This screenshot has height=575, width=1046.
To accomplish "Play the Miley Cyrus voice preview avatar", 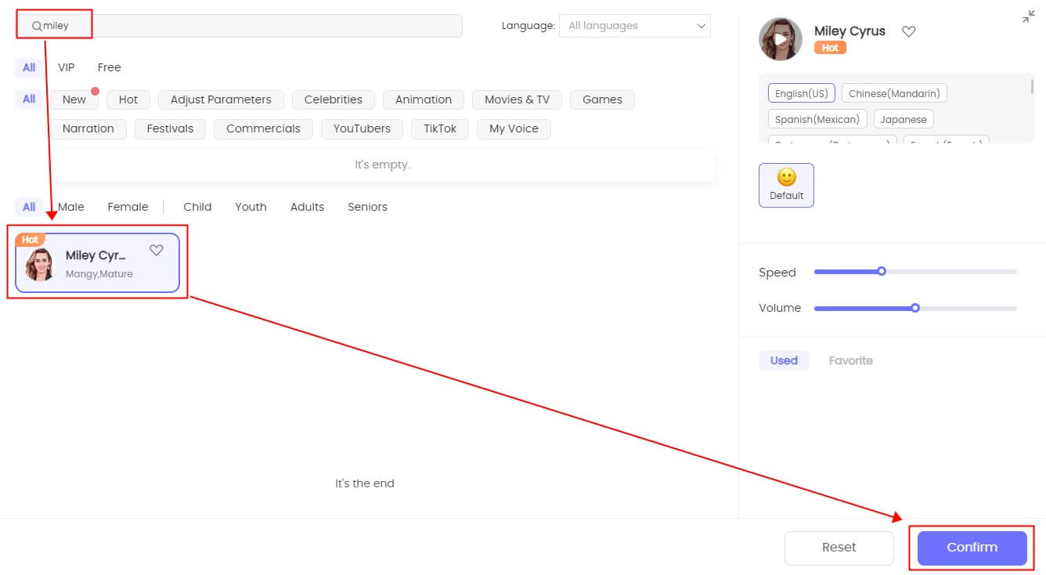I will click(x=781, y=38).
